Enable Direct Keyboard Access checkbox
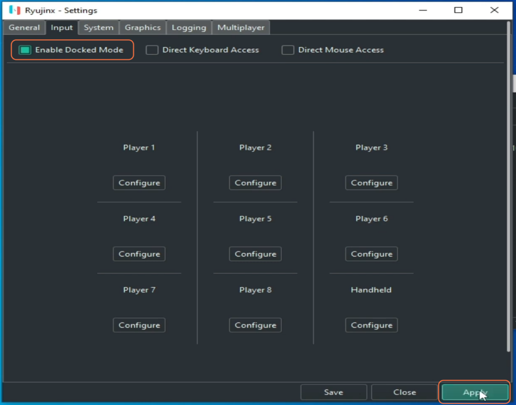 pos(152,50)
